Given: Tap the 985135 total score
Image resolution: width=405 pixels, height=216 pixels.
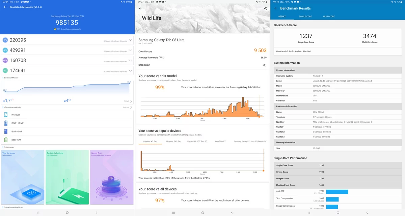Looking at the screenshot, I should (x=67, y=23).
